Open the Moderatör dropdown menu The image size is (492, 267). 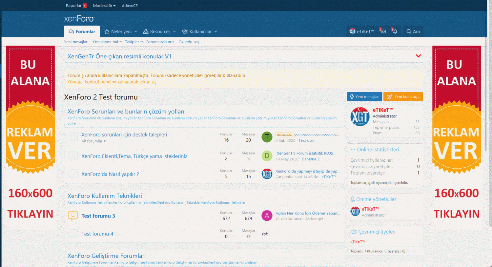coord(104,6)
